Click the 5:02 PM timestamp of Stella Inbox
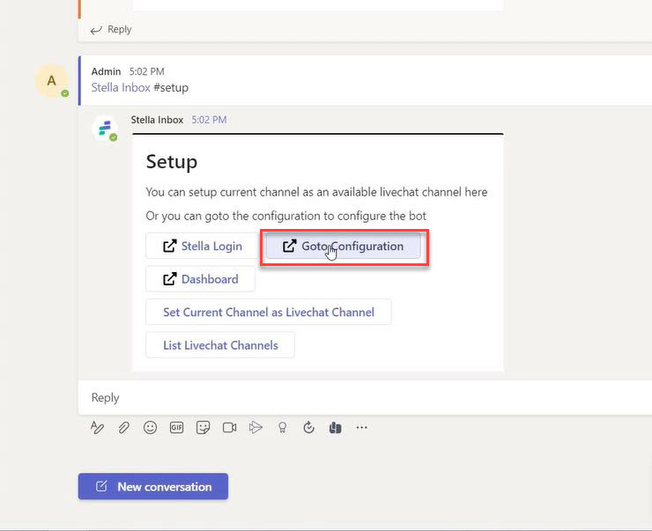 click(209, 120)
